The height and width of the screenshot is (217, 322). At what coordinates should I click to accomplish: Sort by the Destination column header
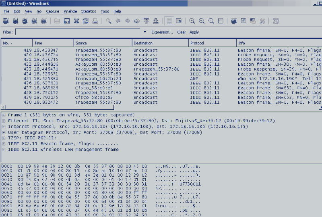160,43
